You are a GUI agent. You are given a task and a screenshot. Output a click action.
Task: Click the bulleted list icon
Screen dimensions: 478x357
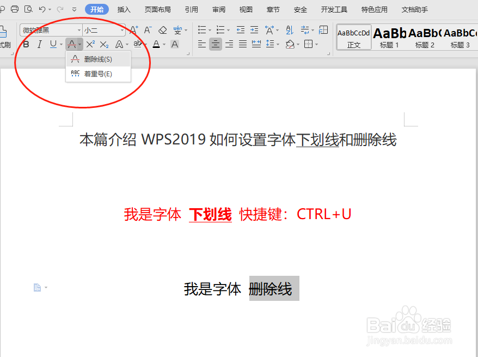[x=202, y=30]
